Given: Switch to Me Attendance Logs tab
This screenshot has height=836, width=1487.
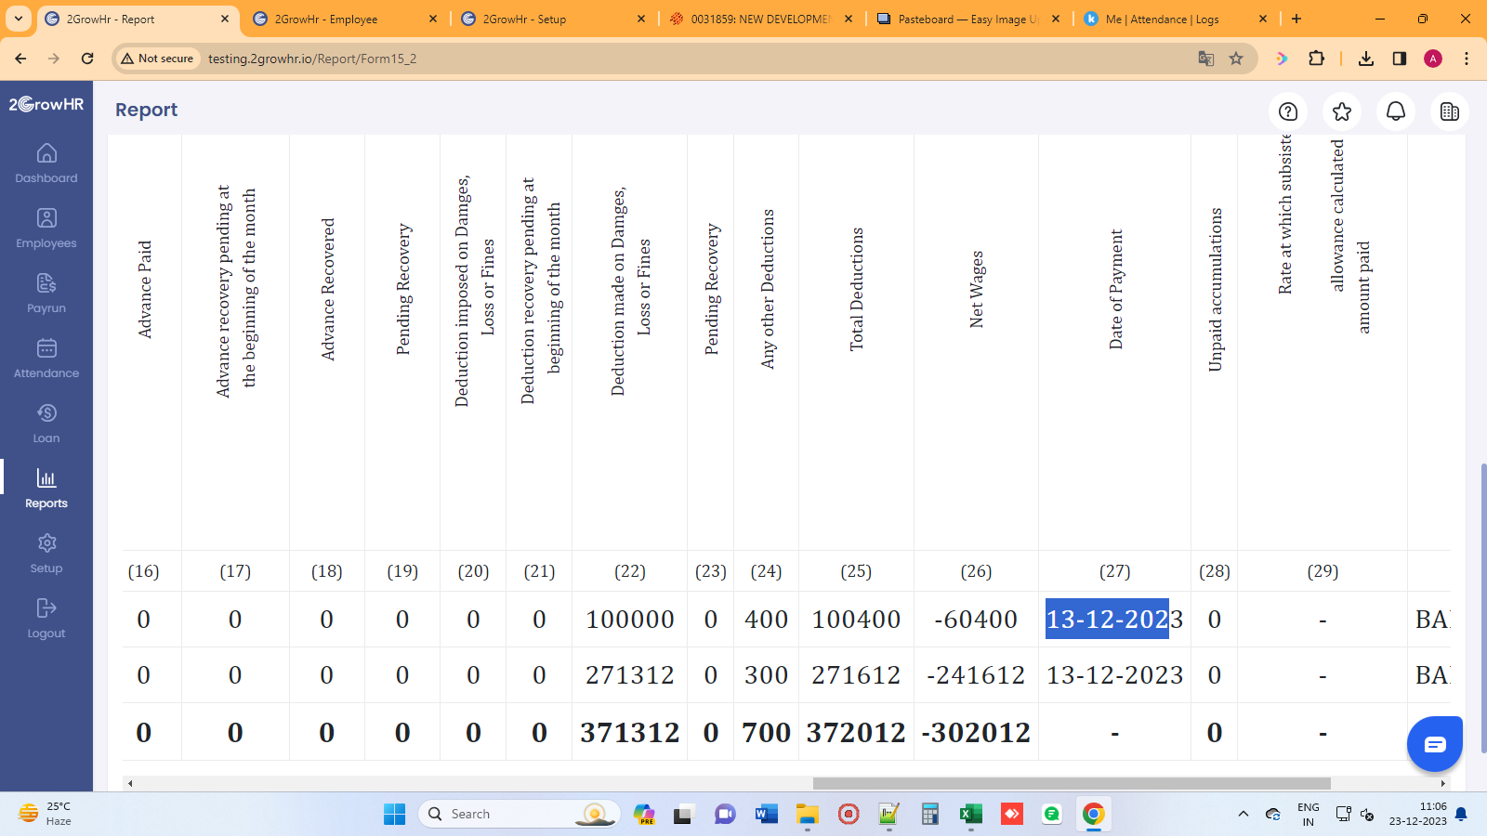Looking at the screenshot, I should tap(1176, 19).
